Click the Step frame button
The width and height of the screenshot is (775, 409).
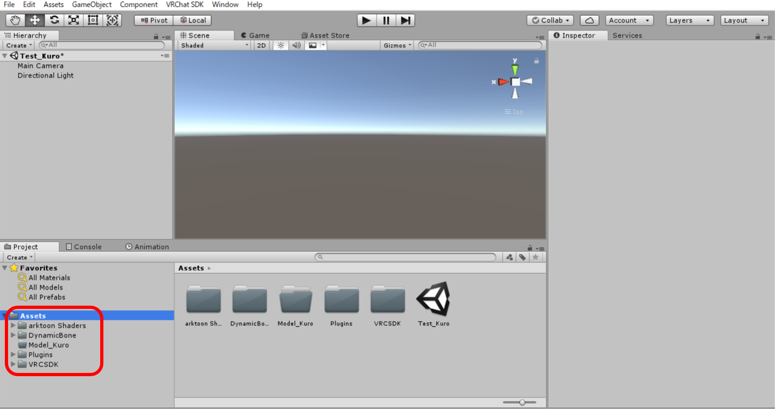click(x=406, y=20)
